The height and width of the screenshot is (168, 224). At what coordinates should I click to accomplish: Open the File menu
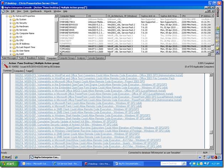(7, 11)
